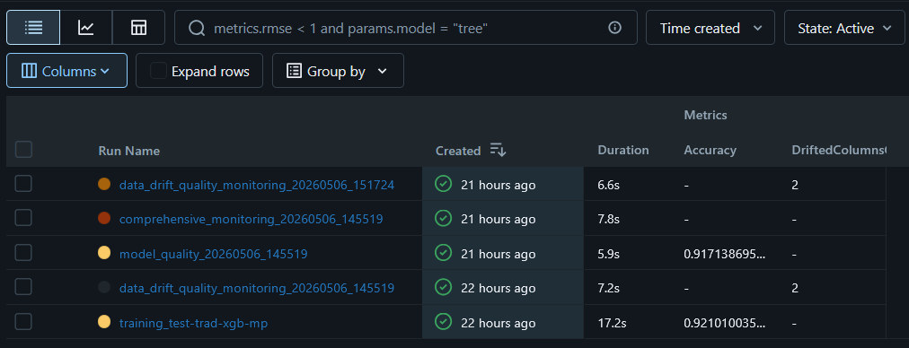This screenshot has height=348, width=909.
Task: Open run model_quality_20260506_145519
Action: [x=214, y=254]
